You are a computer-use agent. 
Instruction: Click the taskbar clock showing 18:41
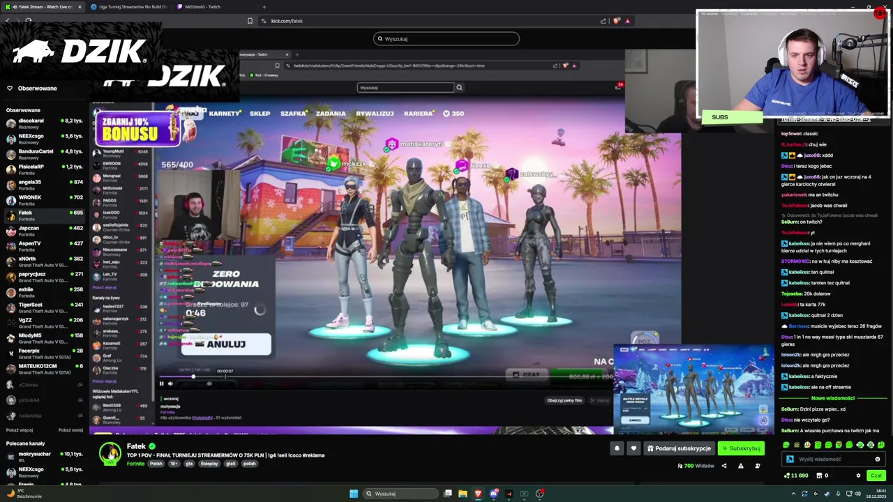click(877, 494)
